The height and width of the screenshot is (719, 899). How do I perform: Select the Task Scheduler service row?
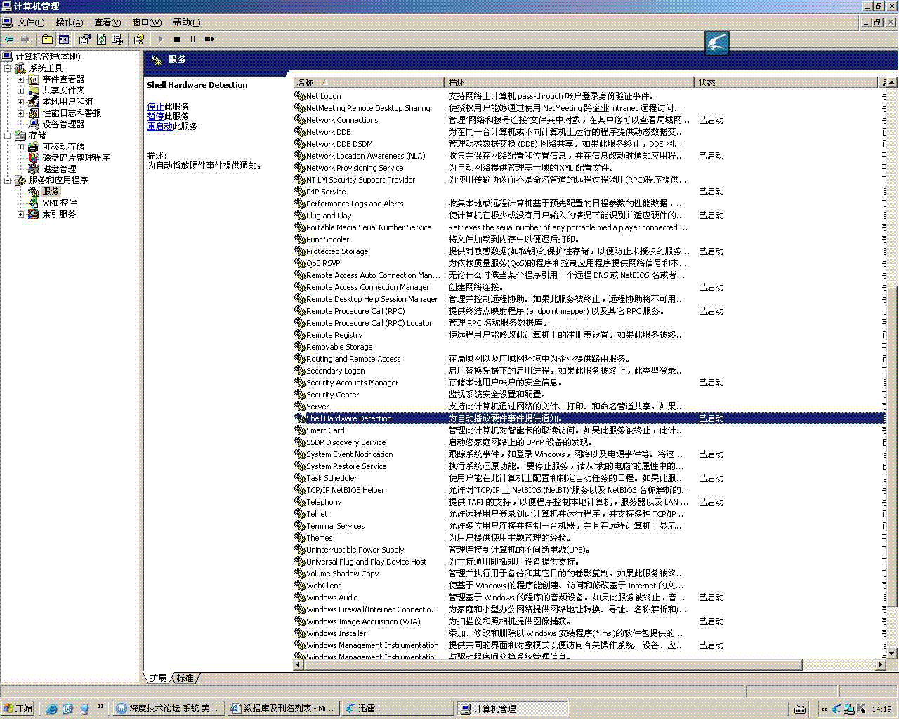[x=590, y=478]
